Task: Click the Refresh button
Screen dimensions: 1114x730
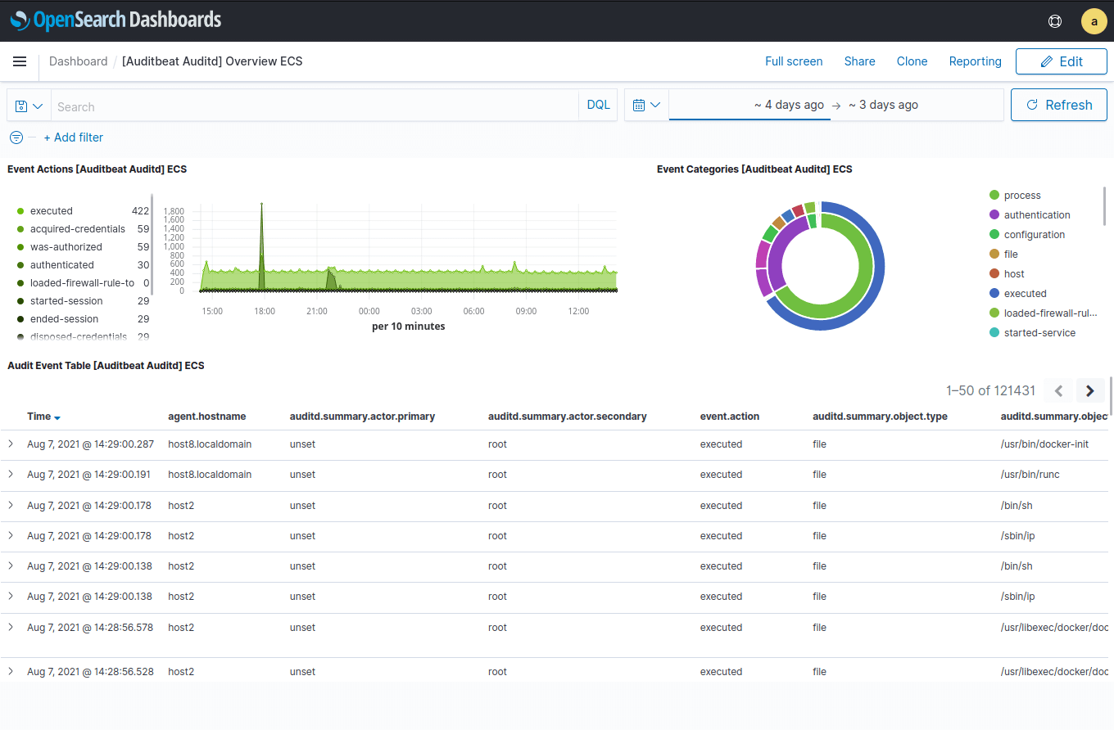Action: [x=1058, y=104]
